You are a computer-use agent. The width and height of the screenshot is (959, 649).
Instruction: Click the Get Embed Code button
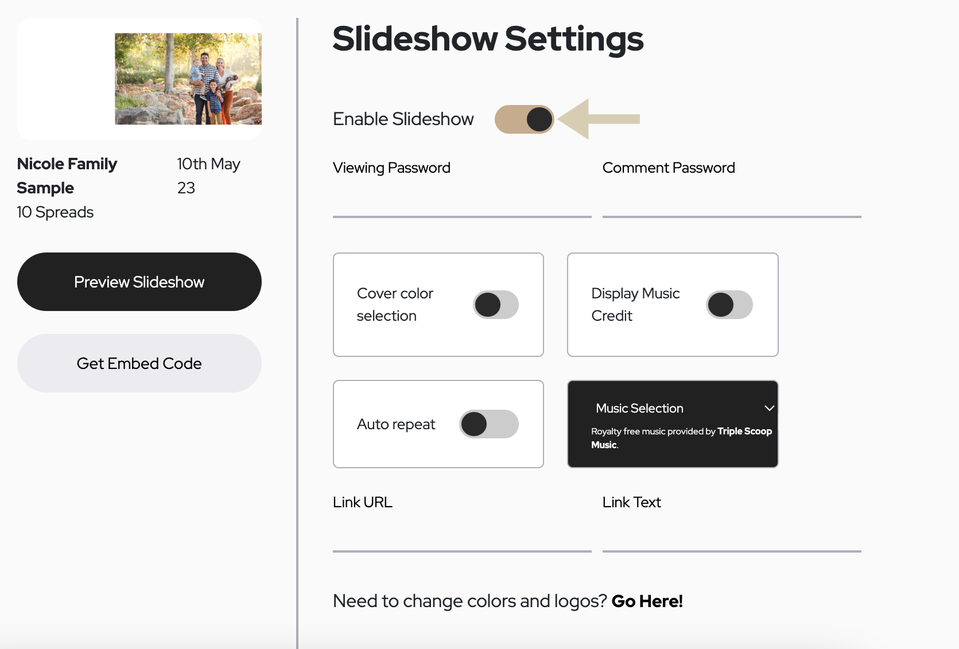click(139, 363)
